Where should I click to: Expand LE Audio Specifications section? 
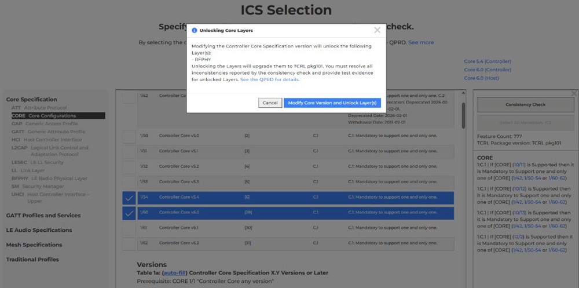pos(39,230)
